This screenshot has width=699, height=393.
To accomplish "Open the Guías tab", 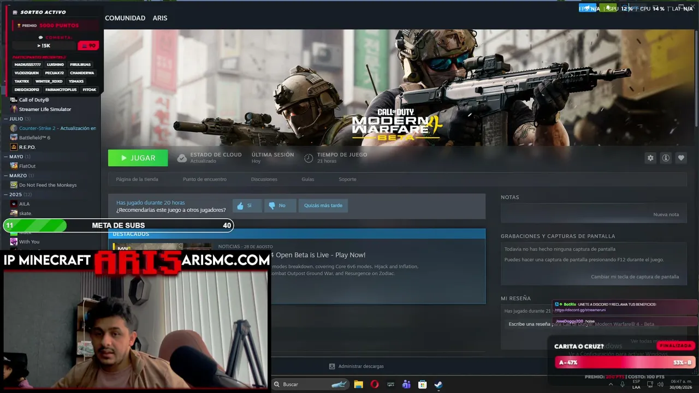I will pyautogui.click(x=307, y=179).
